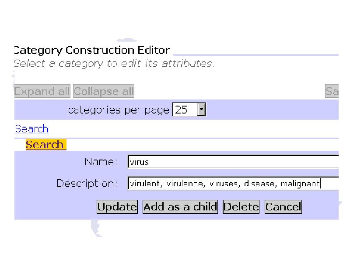Click the Name: label
This screenshot has height=263, width=350.
(101, 162)
